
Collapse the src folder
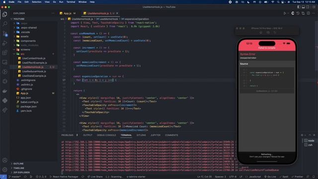tap(34, 54)
